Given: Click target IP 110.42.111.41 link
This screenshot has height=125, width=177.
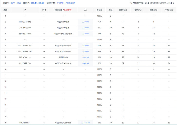Looking at the screenshot, I should pyautogui.click(x=37, y=3).
